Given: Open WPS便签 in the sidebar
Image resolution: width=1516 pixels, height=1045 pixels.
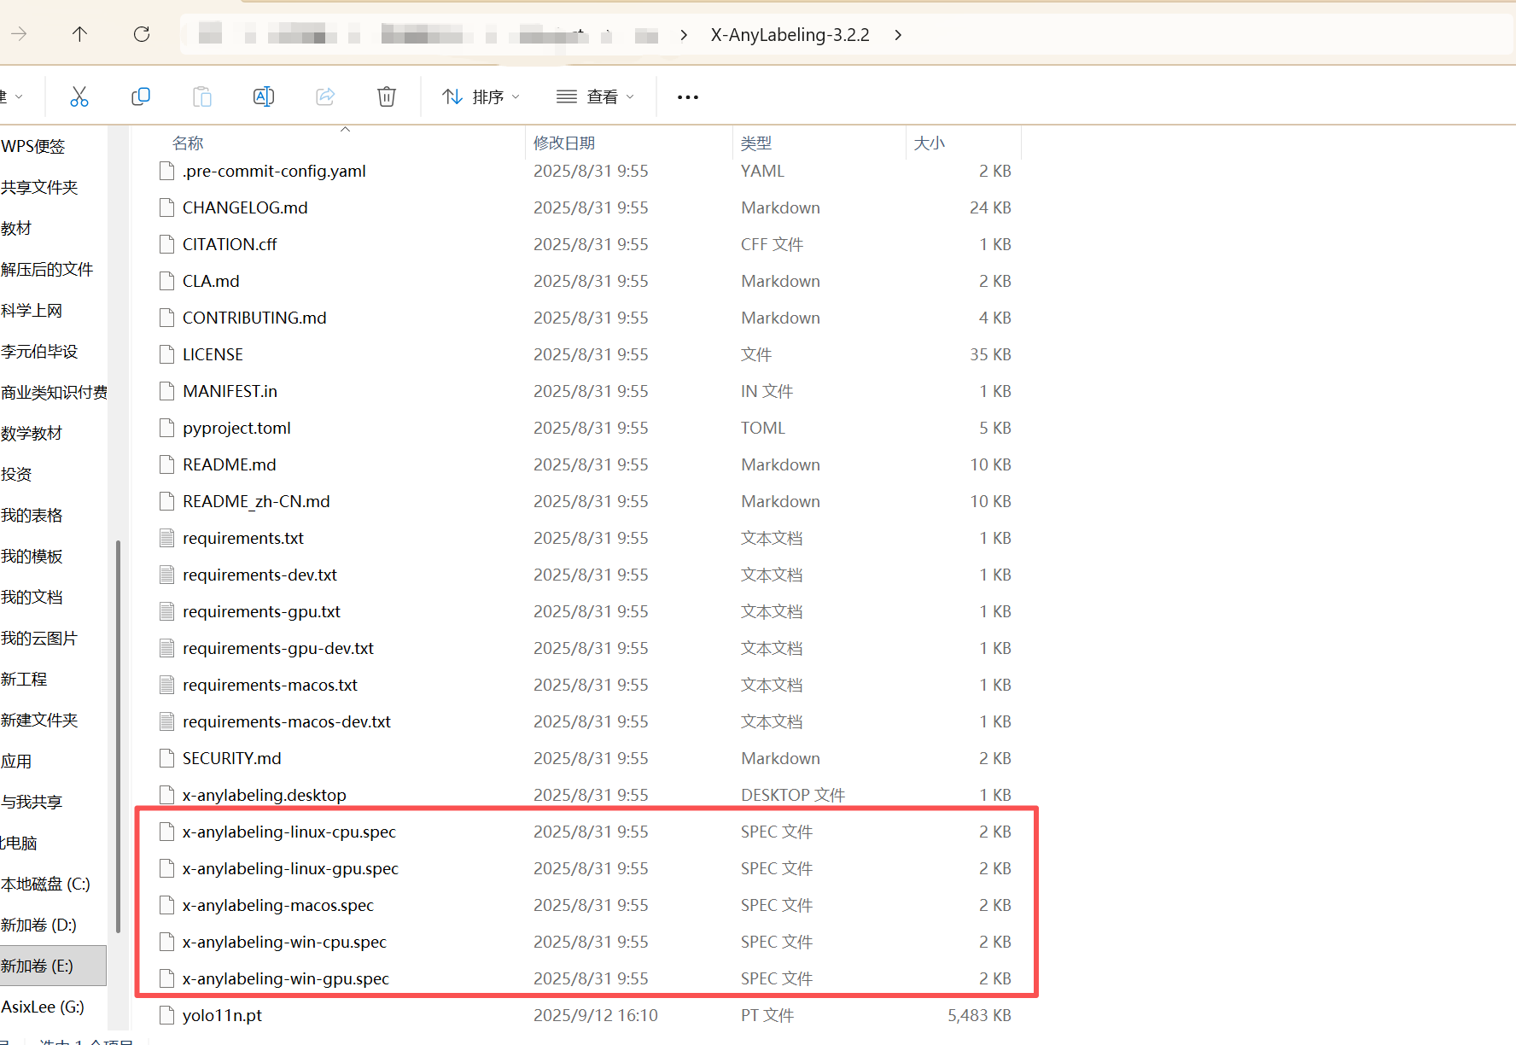Looking at the screenshot, I should click(33, 147).
